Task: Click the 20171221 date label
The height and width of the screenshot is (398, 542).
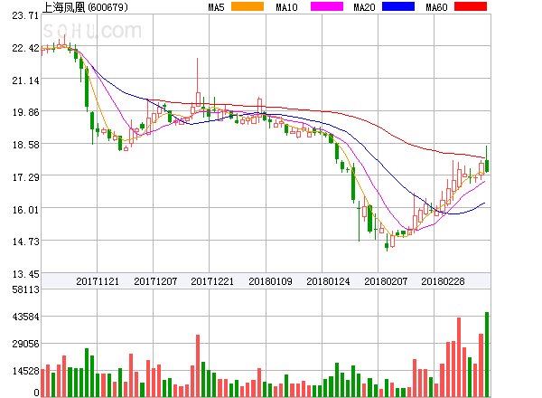Action: 212,281
